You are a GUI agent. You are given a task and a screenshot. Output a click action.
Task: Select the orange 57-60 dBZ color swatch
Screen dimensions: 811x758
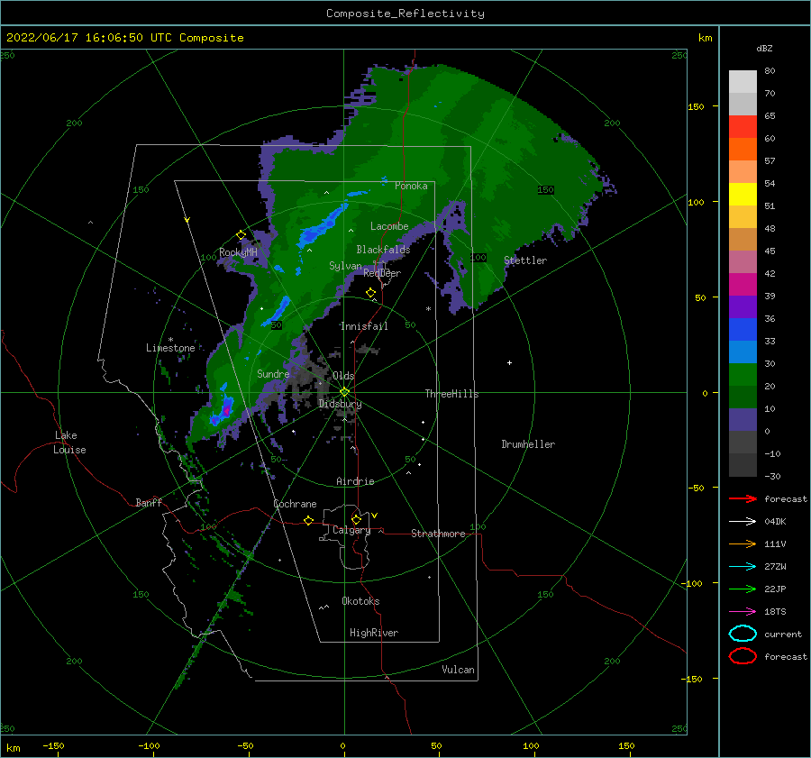pos(743,150)
